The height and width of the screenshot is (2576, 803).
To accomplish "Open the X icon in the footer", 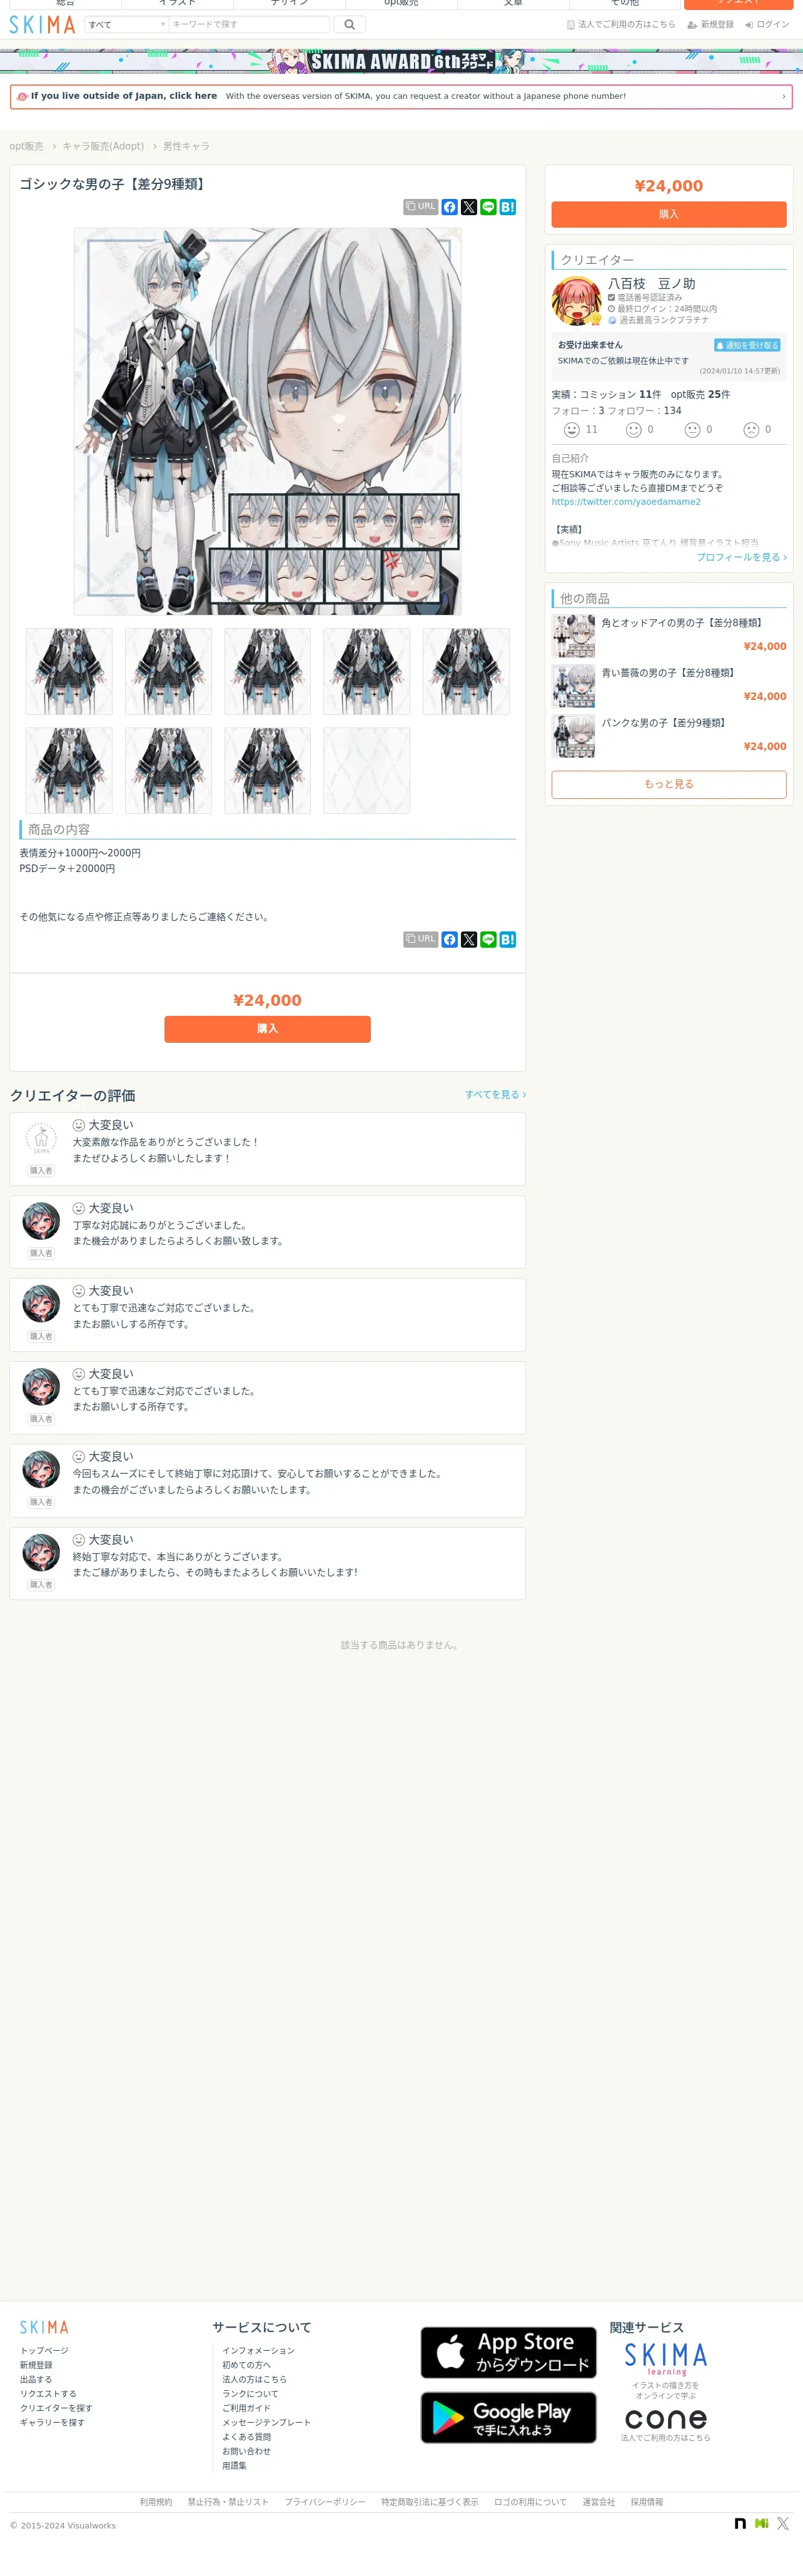I will pos(783,2524).
